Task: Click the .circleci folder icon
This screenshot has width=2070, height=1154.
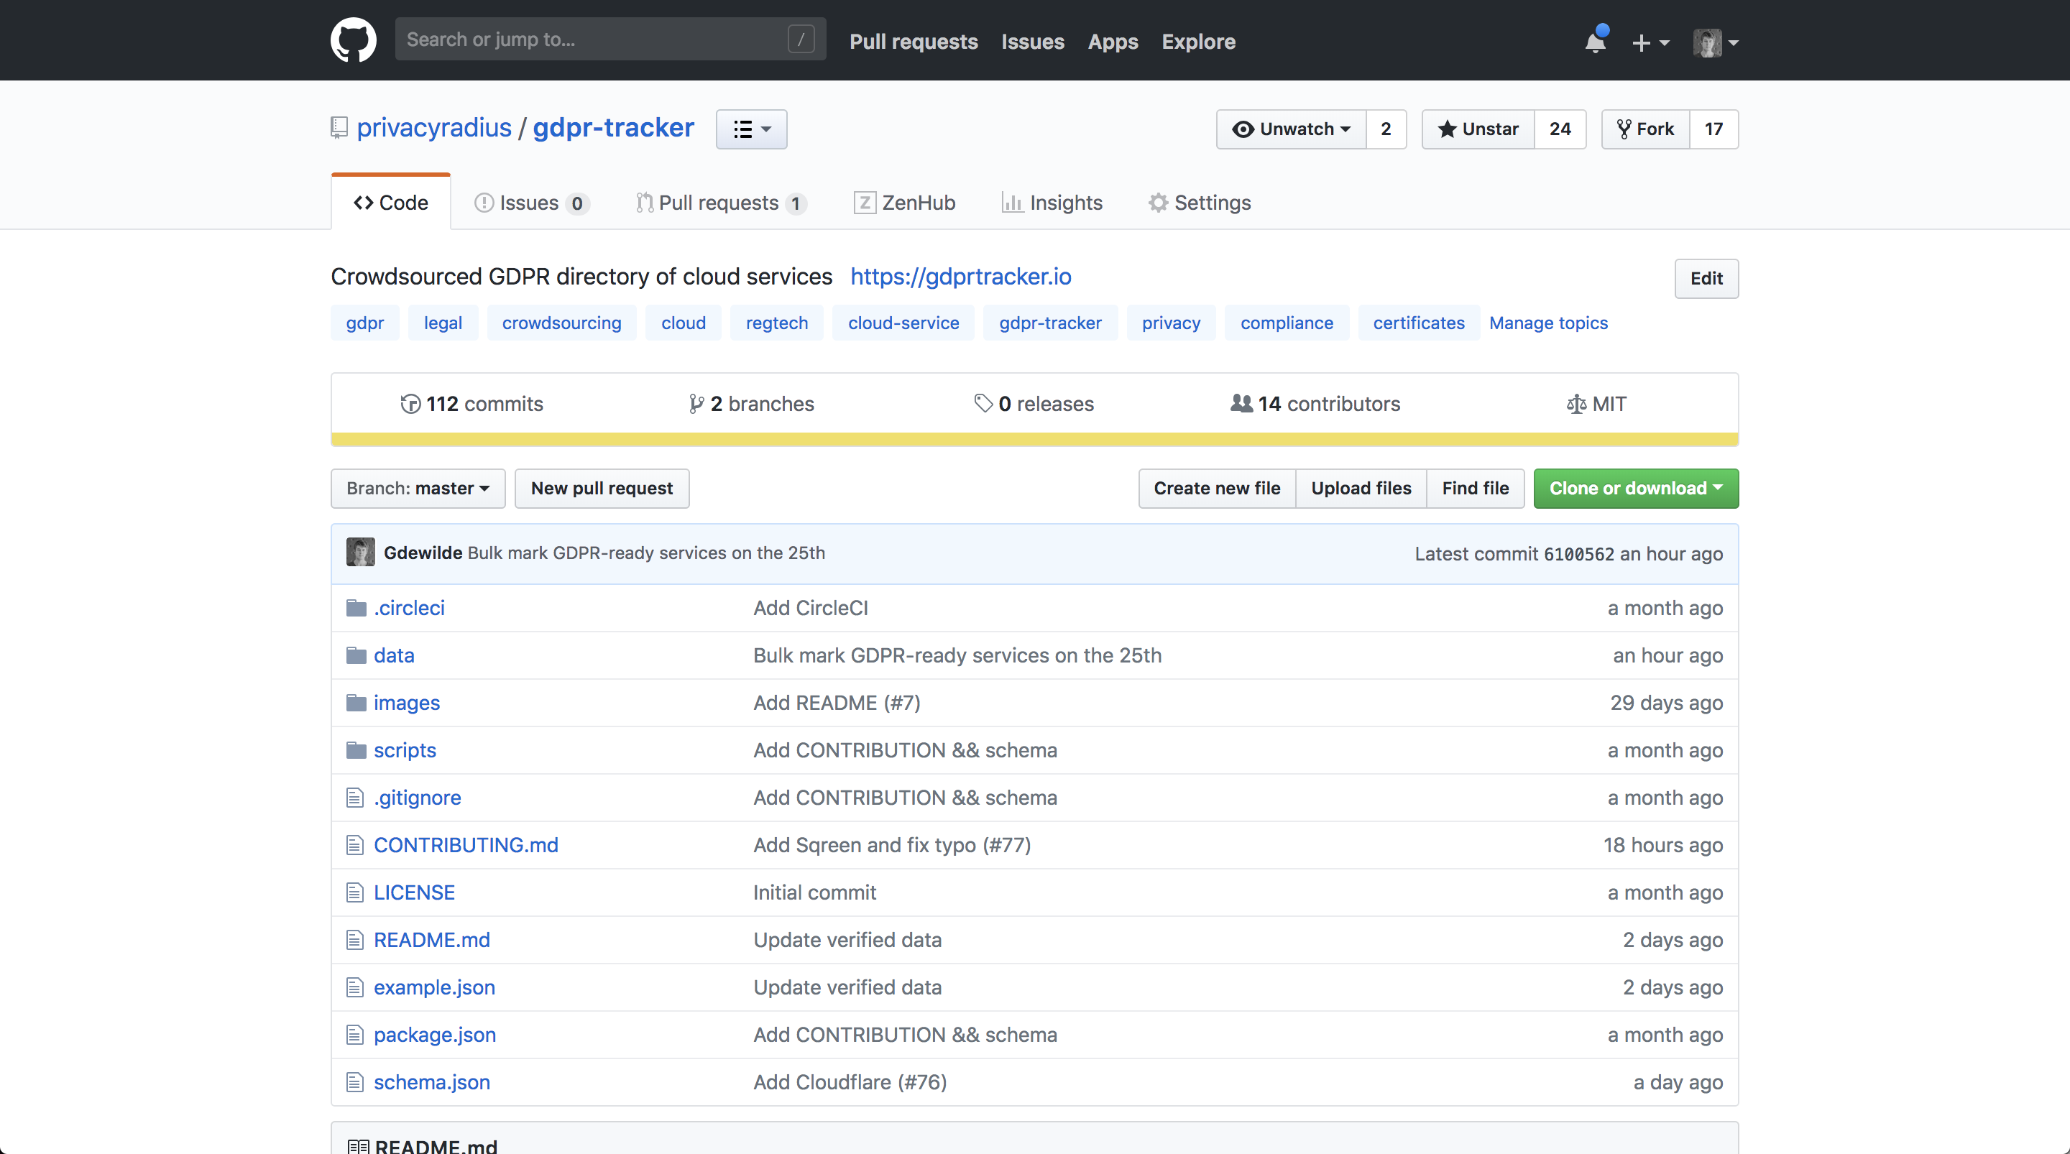Action: click(x=356, y=607)
